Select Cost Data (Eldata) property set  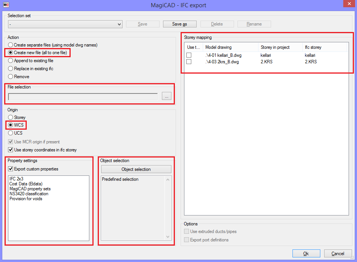26,184
